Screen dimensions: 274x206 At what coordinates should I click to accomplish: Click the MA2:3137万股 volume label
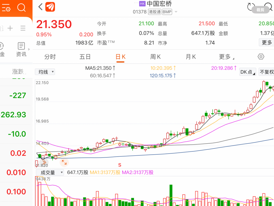[138, 172]
